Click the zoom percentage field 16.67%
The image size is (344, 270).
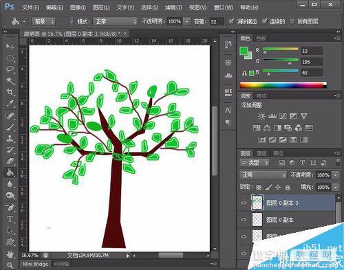(x=30, y=255)
